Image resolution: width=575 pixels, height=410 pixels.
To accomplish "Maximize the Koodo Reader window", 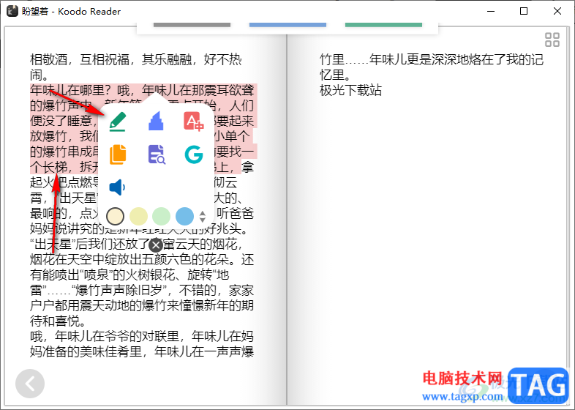I will coord(524,11).
